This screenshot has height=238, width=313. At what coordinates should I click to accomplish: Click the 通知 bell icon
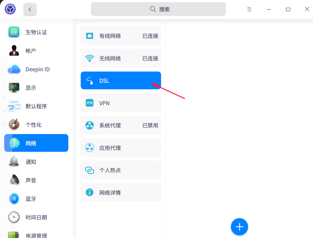click(x=14, y=161)
